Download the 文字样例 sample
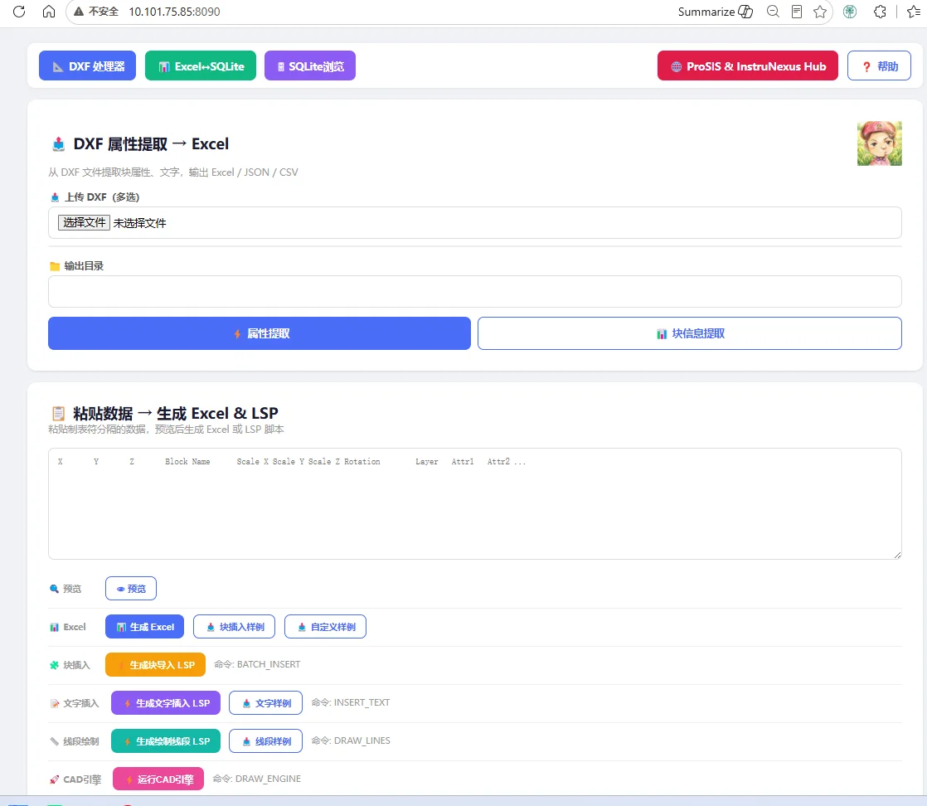 tap(265, 703)
